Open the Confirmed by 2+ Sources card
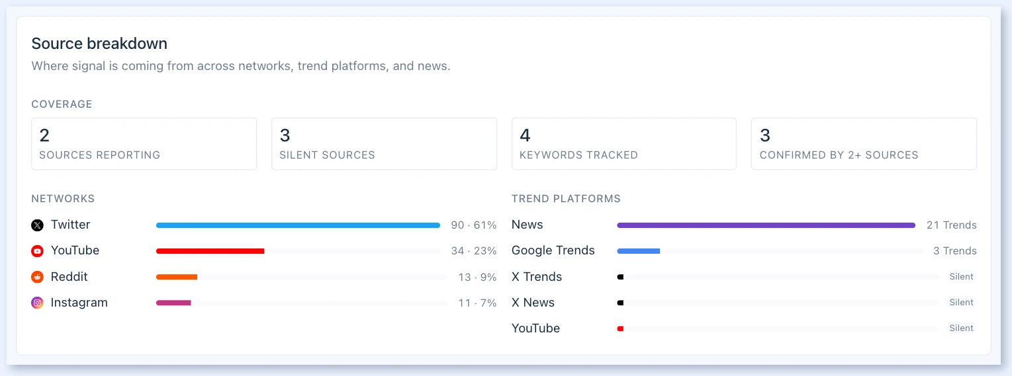 pos(864,144)
